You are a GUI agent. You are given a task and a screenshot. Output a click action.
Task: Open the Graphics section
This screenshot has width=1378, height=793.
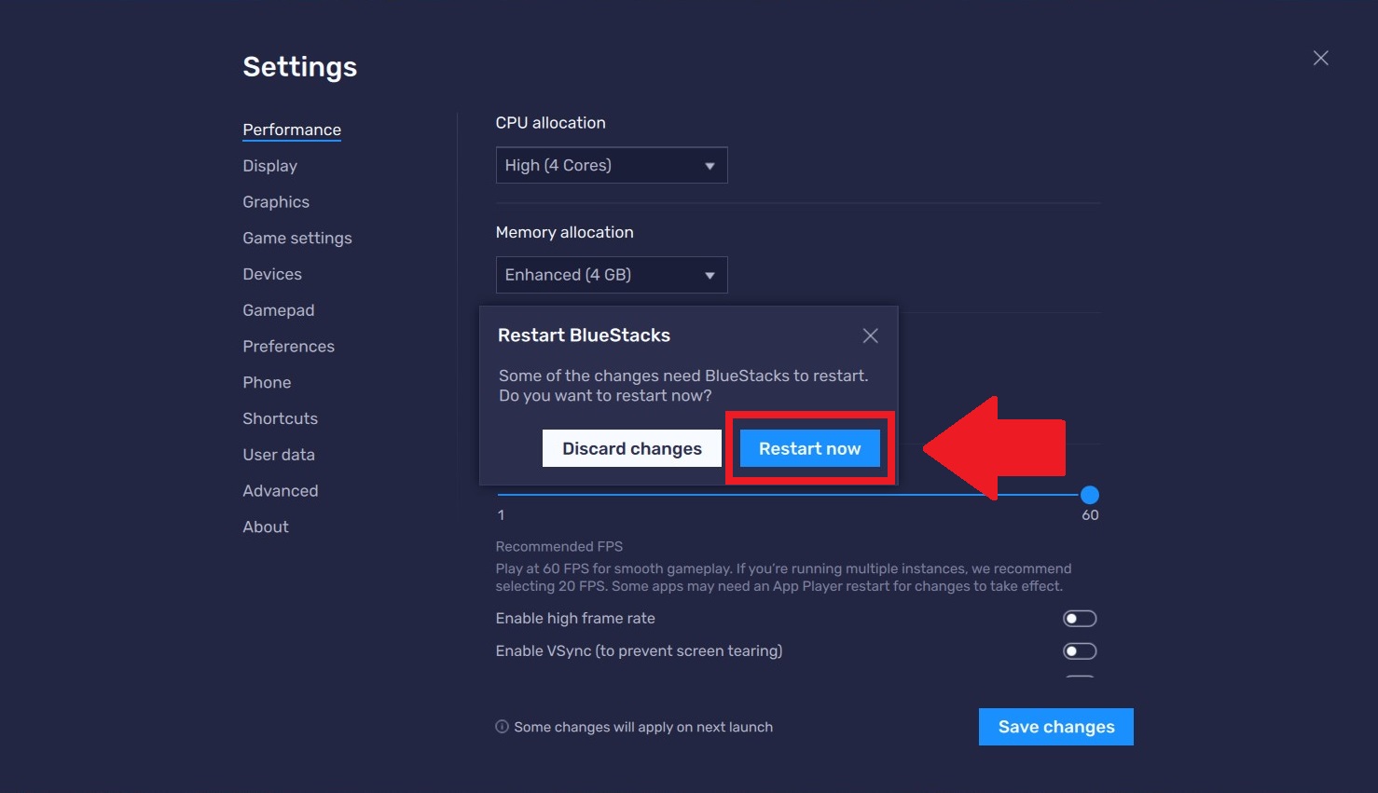276,201
